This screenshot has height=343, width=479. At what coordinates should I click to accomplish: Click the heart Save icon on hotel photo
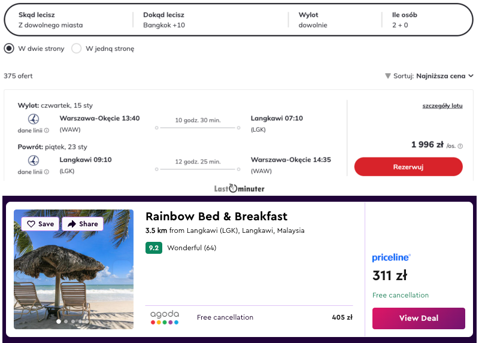pos(31,224)
